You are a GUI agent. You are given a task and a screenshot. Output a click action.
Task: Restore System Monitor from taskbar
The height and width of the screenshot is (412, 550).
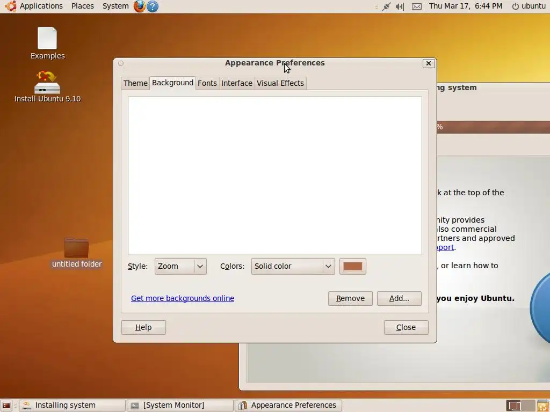tap(180, 406)
